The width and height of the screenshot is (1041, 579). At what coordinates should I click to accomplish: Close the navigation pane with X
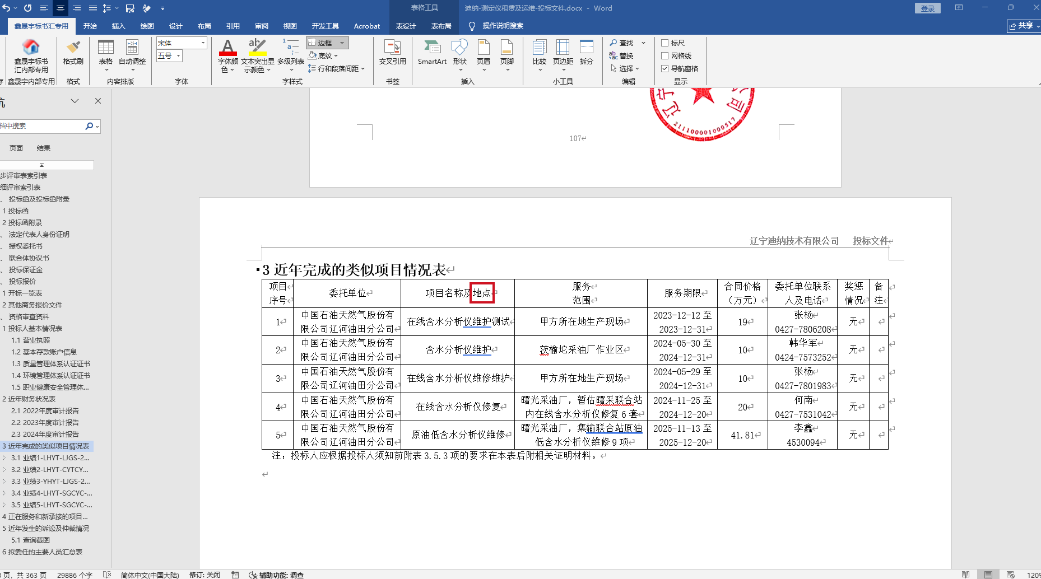click(98, 101)
